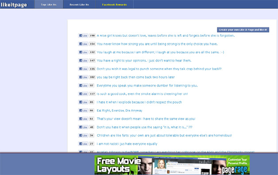This screenshot has width=278, height=175.
Task: Like the 'such a good cook' quote
Action: [x=83, y=94]
